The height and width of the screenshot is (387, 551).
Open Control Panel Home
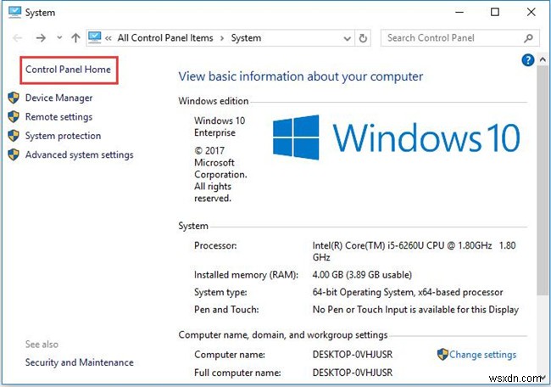[x=68, y=70]
